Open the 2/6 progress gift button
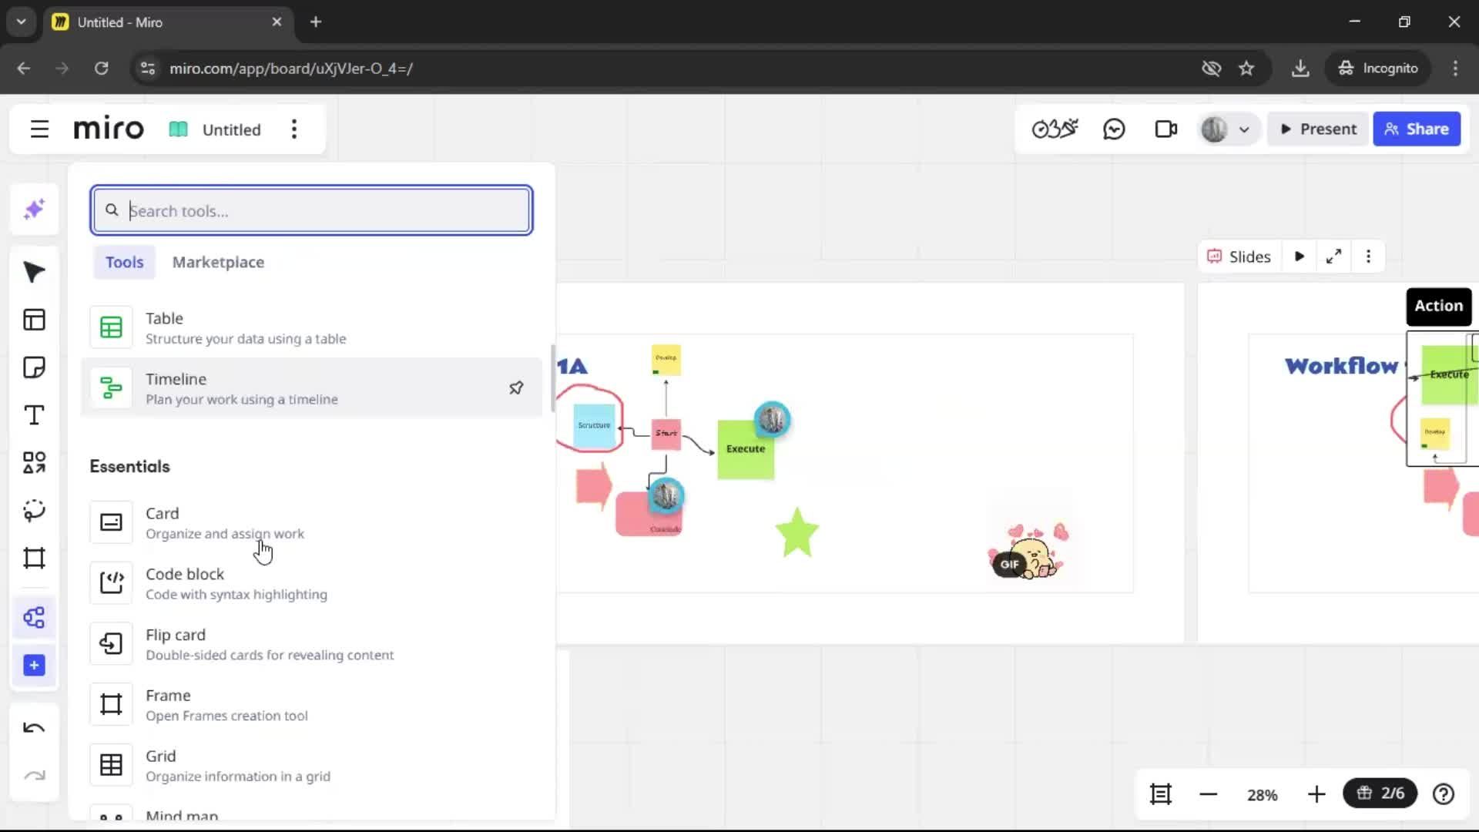 point(1380,793)
